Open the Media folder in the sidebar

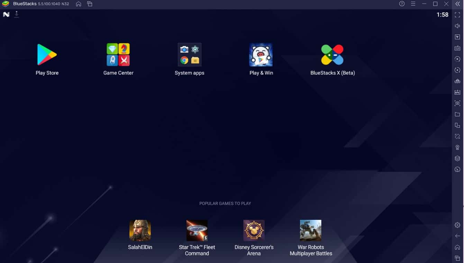pos(457,114)
